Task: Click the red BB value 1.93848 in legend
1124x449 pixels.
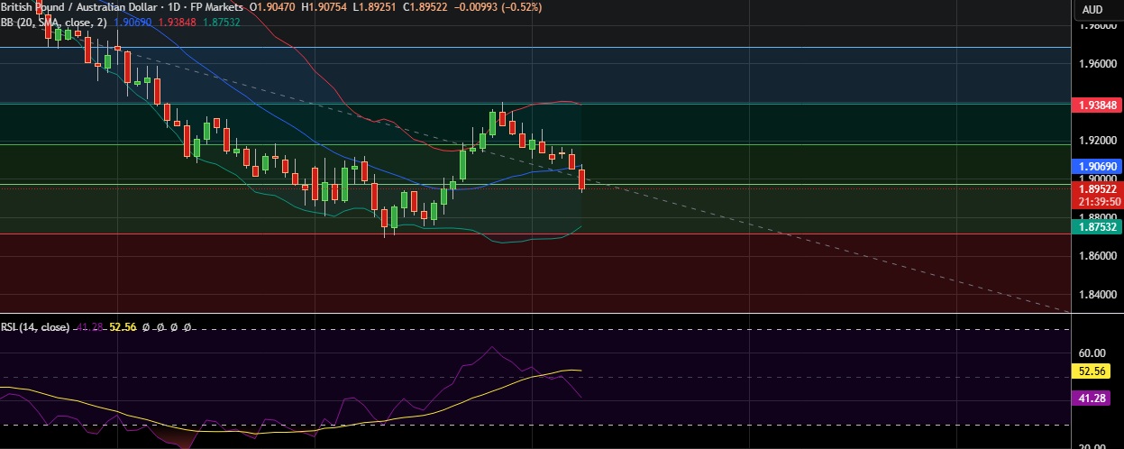Action: [177, 21]
